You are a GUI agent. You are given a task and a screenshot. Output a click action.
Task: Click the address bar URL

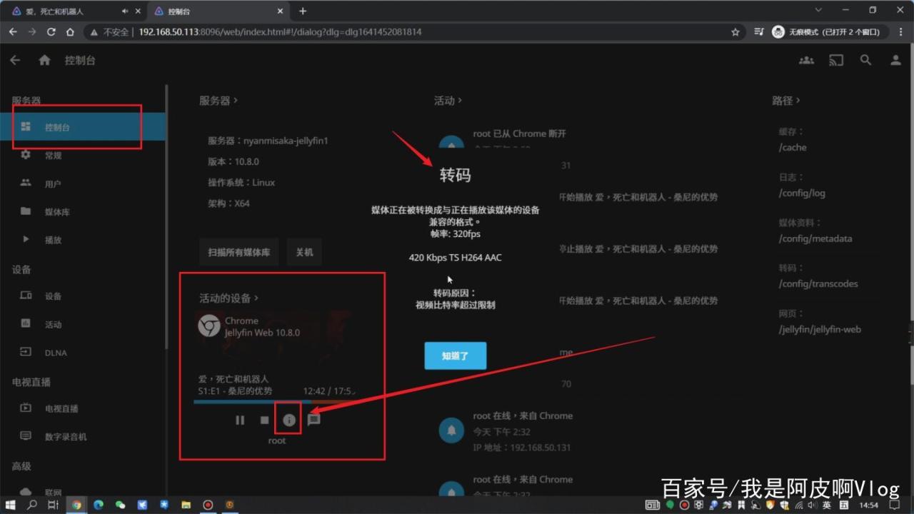[280, 32]
